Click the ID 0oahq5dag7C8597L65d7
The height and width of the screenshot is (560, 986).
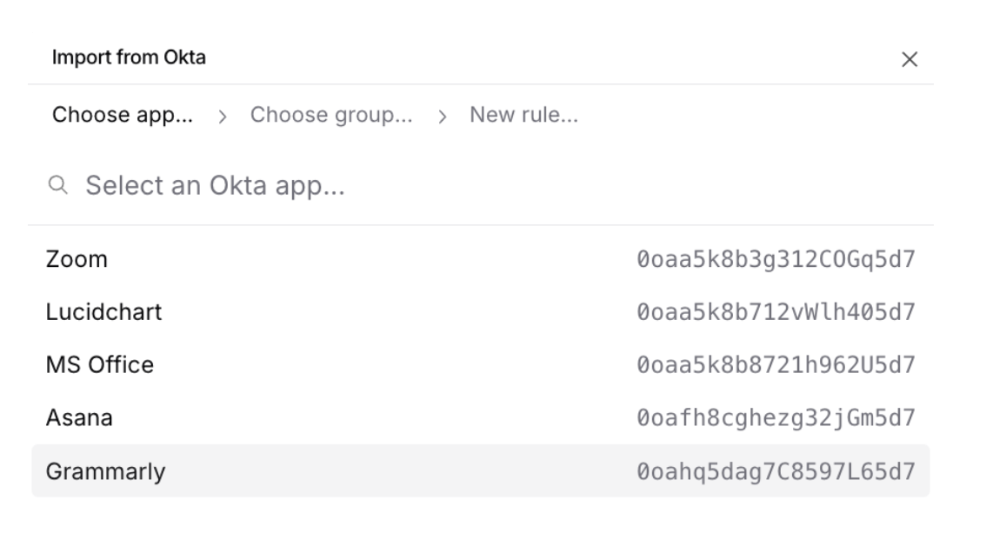[776, 471]
